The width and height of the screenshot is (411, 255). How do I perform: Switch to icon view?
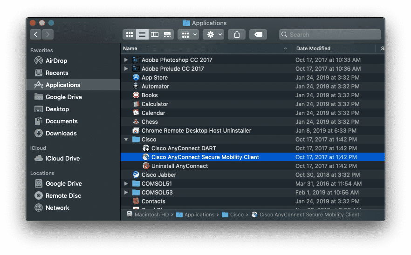pyautogui.click(x=129, y=34)
